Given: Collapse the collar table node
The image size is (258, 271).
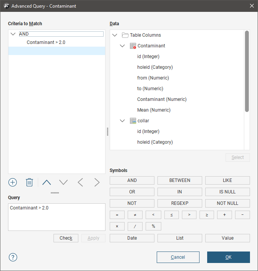Looking at the screenshot, I should pos(122,121).
